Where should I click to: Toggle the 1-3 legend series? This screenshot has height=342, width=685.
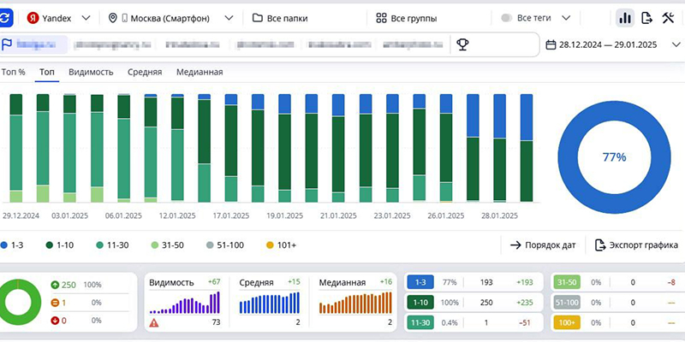point(12,245)
